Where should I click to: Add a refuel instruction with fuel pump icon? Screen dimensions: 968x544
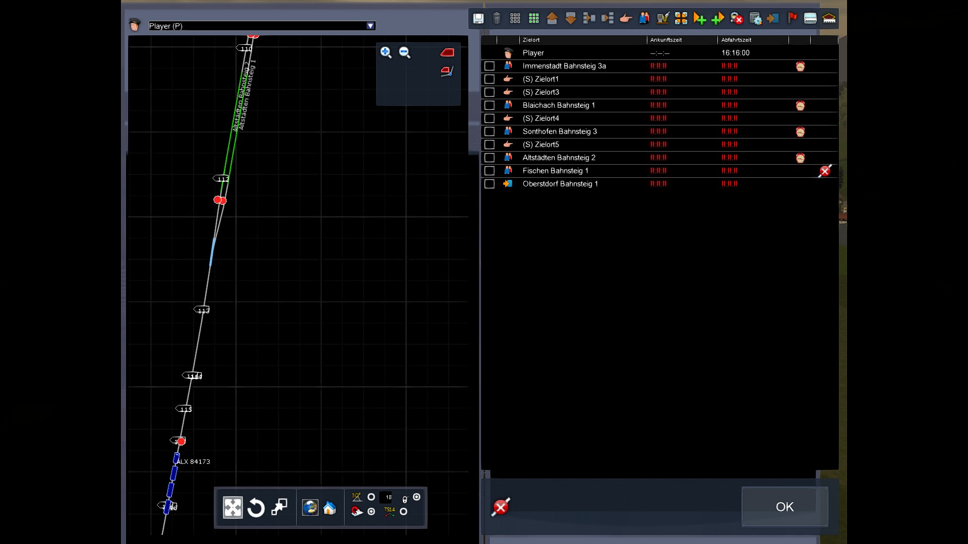tap(662, 19)
